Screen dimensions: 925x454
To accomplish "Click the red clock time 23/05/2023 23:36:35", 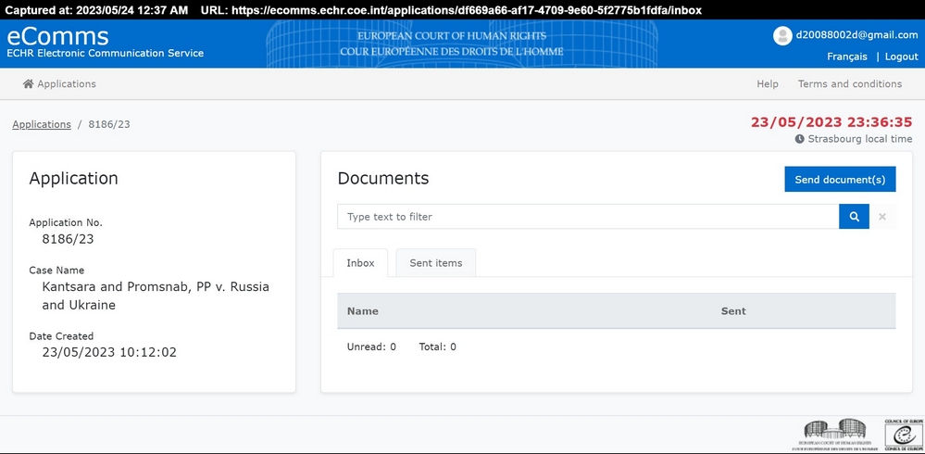I will tap(831, 122).
